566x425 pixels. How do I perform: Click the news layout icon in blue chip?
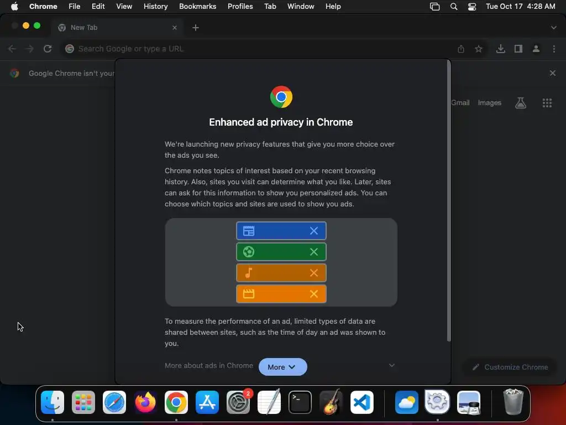[x=249, y=231]
